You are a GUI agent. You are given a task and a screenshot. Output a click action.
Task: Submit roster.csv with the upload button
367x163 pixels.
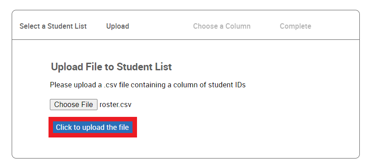[93, 127]
